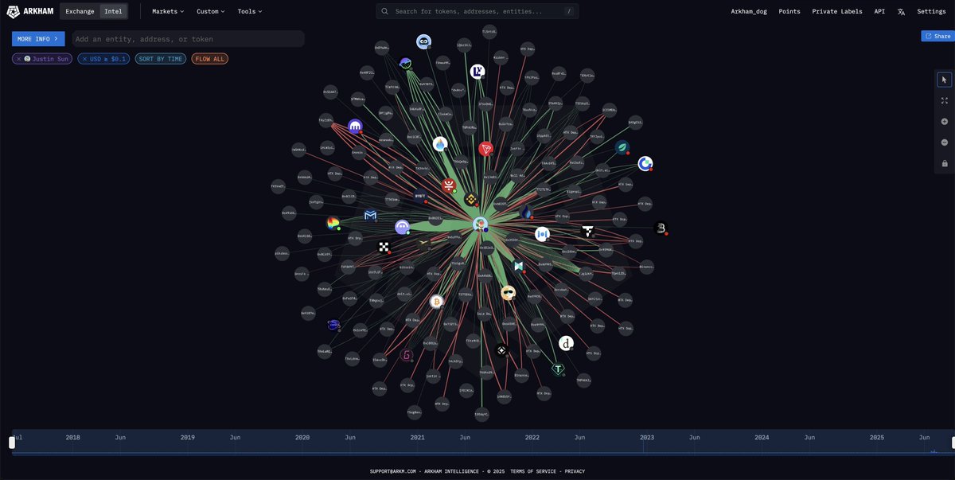
Task: Select the white circle 'd' logo node
Action: coord(566,343)
